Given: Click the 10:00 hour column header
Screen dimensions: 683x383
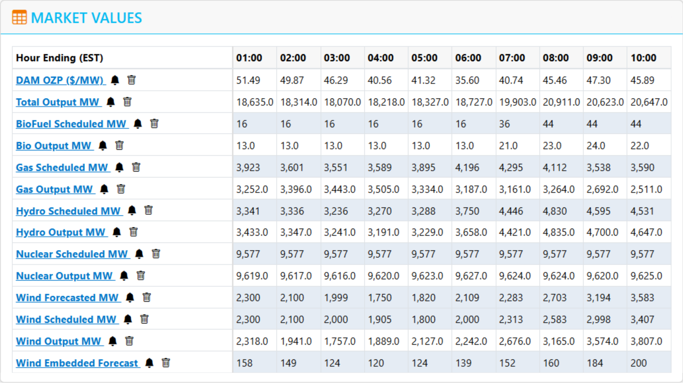Looking at the screenshot, I should click(x=643, y=58).
